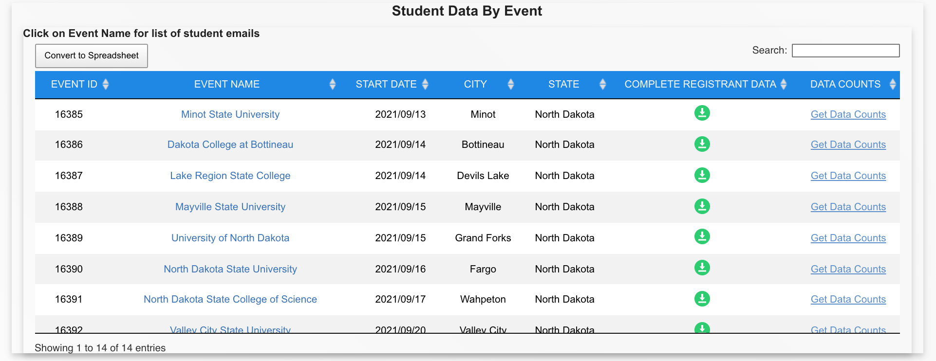Screen dimensions: 936x361
Task: Select event ID cell 16388
Action: tap(69, 207)
